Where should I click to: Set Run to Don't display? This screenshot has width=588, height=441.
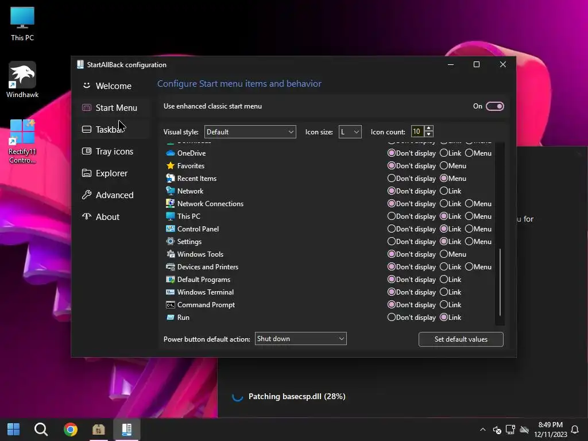[x=411, y=317]
